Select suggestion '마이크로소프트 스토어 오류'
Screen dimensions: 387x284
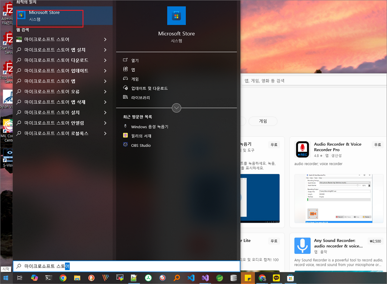click(x=52, y=92)
